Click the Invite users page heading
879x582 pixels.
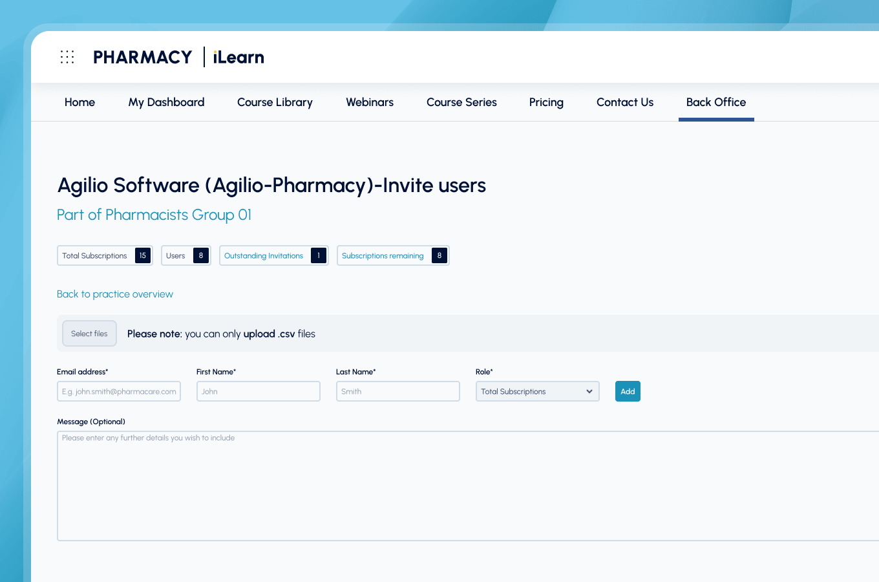click(x=271, y=186)
